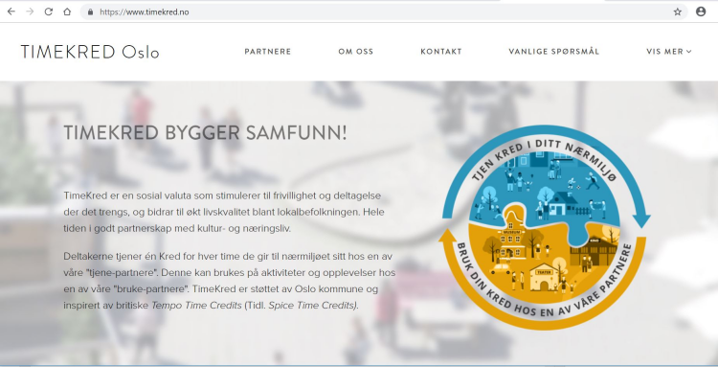Click the Tempo Time Credits italic text
The height and width of the screenshot is (367, 718).
point(196,305)
